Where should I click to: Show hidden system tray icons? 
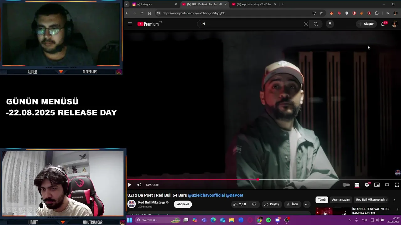pyautogui.click(x=350, y=220)
